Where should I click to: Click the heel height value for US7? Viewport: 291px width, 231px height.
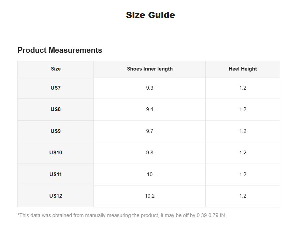[x=243, y=88]
